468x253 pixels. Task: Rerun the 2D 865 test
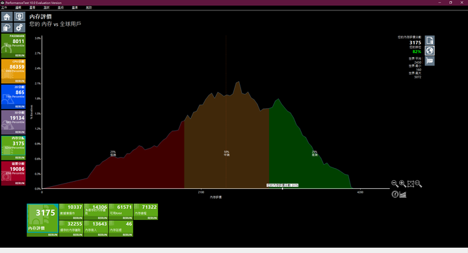(19, 106)
